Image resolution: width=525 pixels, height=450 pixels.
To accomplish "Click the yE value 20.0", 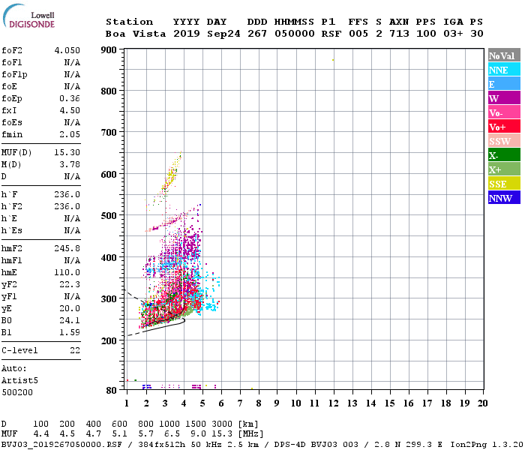I will [70, 309].
